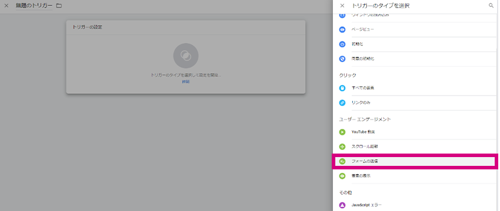Click the トリガーの設定 card heading
The height and width of the screenshot is (211, 500).
[87, 27]
